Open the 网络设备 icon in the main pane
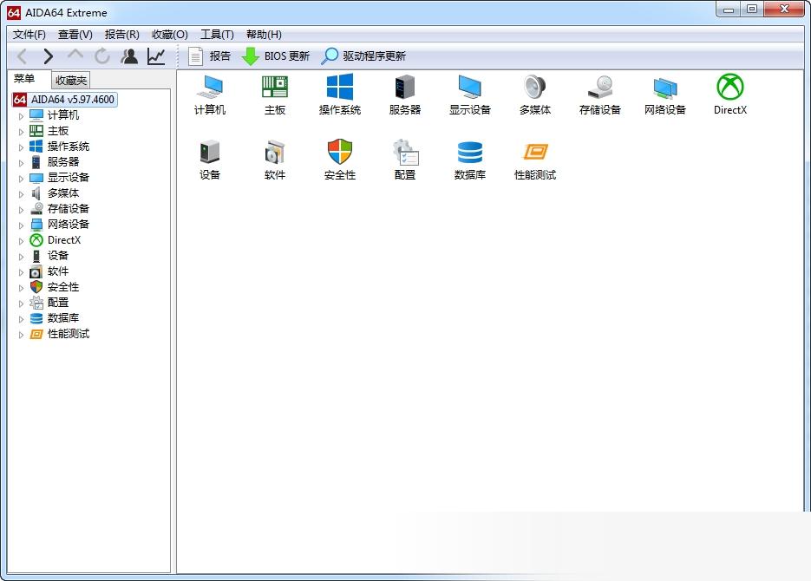This screenshot has width=811, height=581. click(x=665, y=88)
